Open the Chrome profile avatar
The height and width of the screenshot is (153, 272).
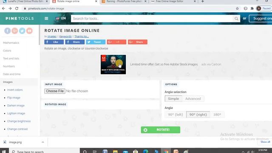pos(259,8)
